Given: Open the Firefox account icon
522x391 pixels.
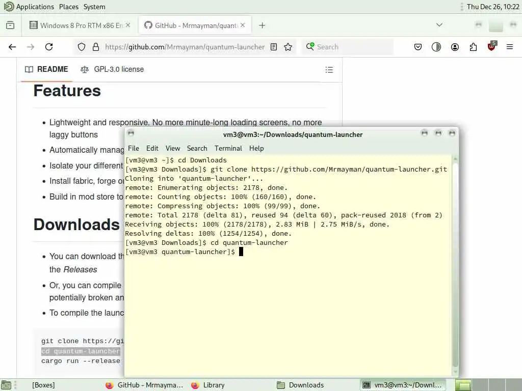Looking at the screenshot, I should [455, 47].
